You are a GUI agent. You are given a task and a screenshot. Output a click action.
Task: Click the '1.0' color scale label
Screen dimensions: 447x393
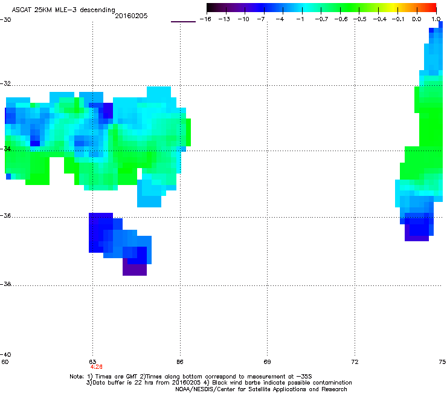coord(436,19)
